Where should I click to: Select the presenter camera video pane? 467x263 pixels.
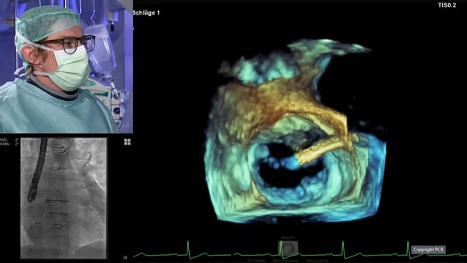click(66, 66)
